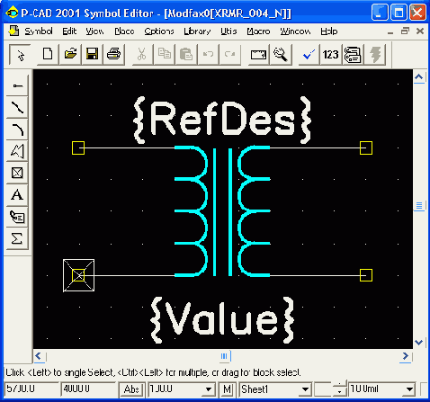The image size is (430, 402).
Task: Open the Utils menu
Action: (x=228, y=31)
